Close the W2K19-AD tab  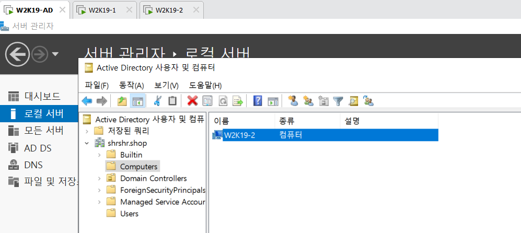62,10
